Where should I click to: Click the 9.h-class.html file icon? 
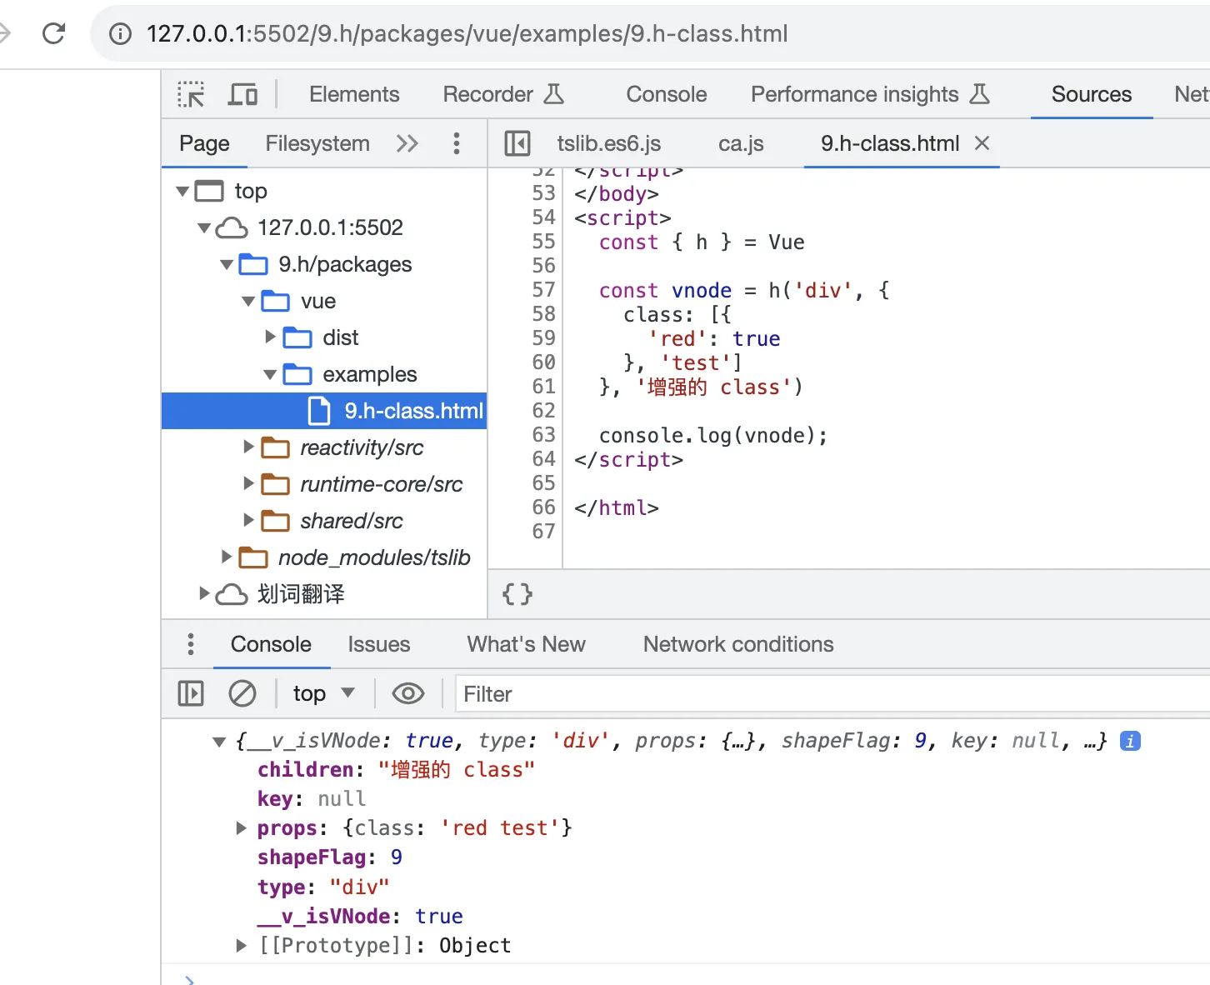coord(319,411)
